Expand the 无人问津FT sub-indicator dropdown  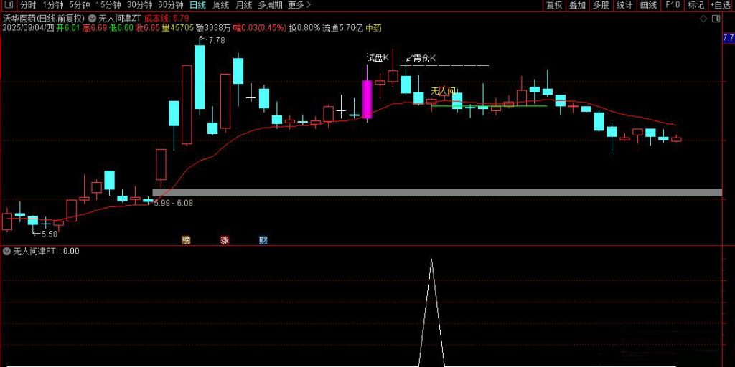point(7,252)
